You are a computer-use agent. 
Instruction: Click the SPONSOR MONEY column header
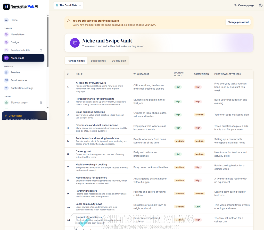179,74
